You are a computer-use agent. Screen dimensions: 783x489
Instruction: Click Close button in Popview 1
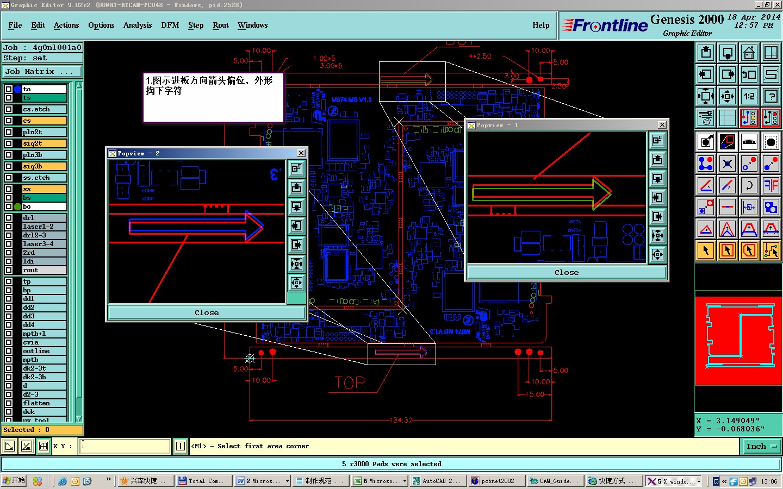(567, 273)
